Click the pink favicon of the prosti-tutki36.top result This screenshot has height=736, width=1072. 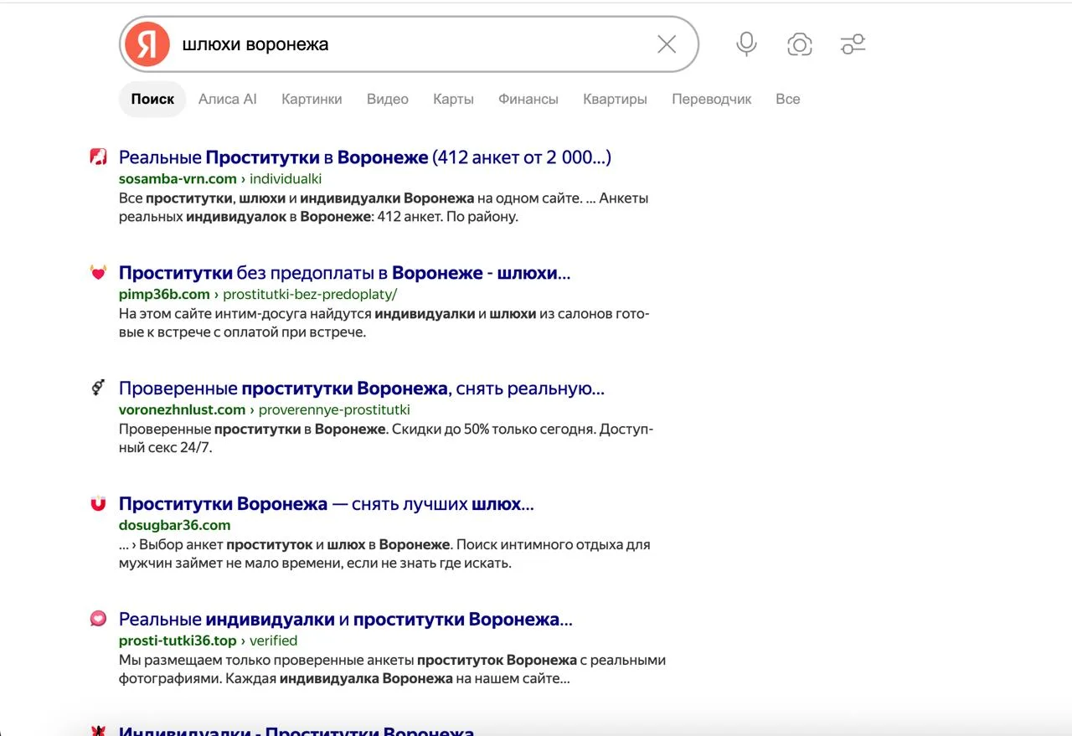point(98,619)
